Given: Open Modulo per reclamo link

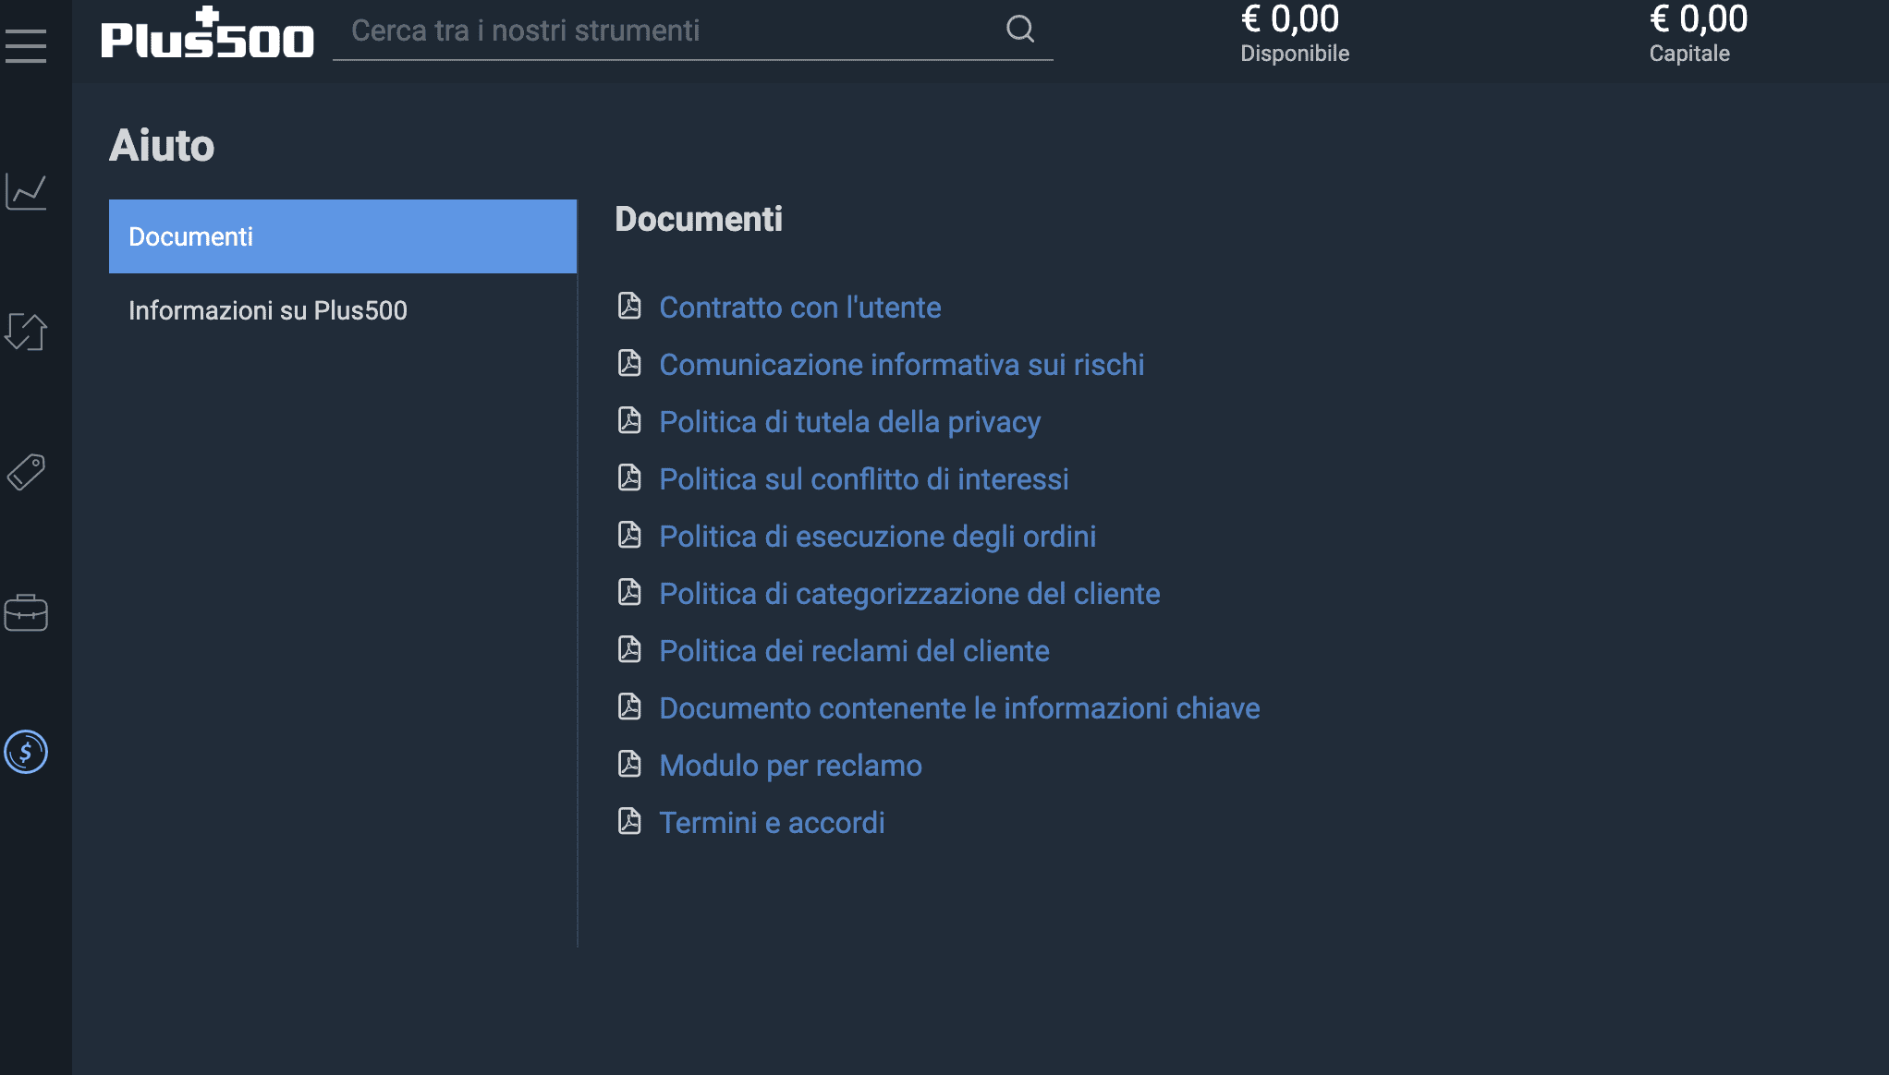Looking at the screenshot, I should [x=790, y=766].
